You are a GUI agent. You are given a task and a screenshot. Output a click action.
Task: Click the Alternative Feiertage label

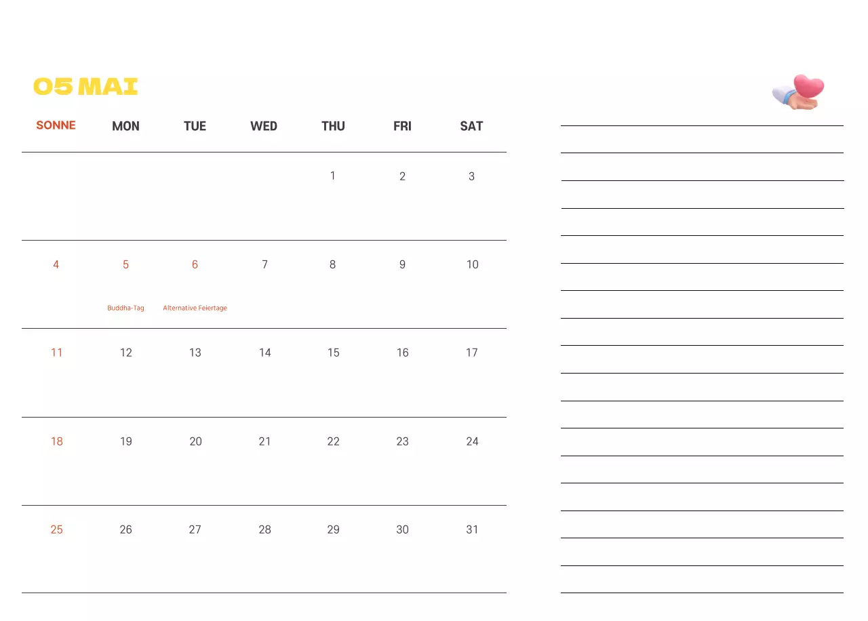(x=195, y=308)
